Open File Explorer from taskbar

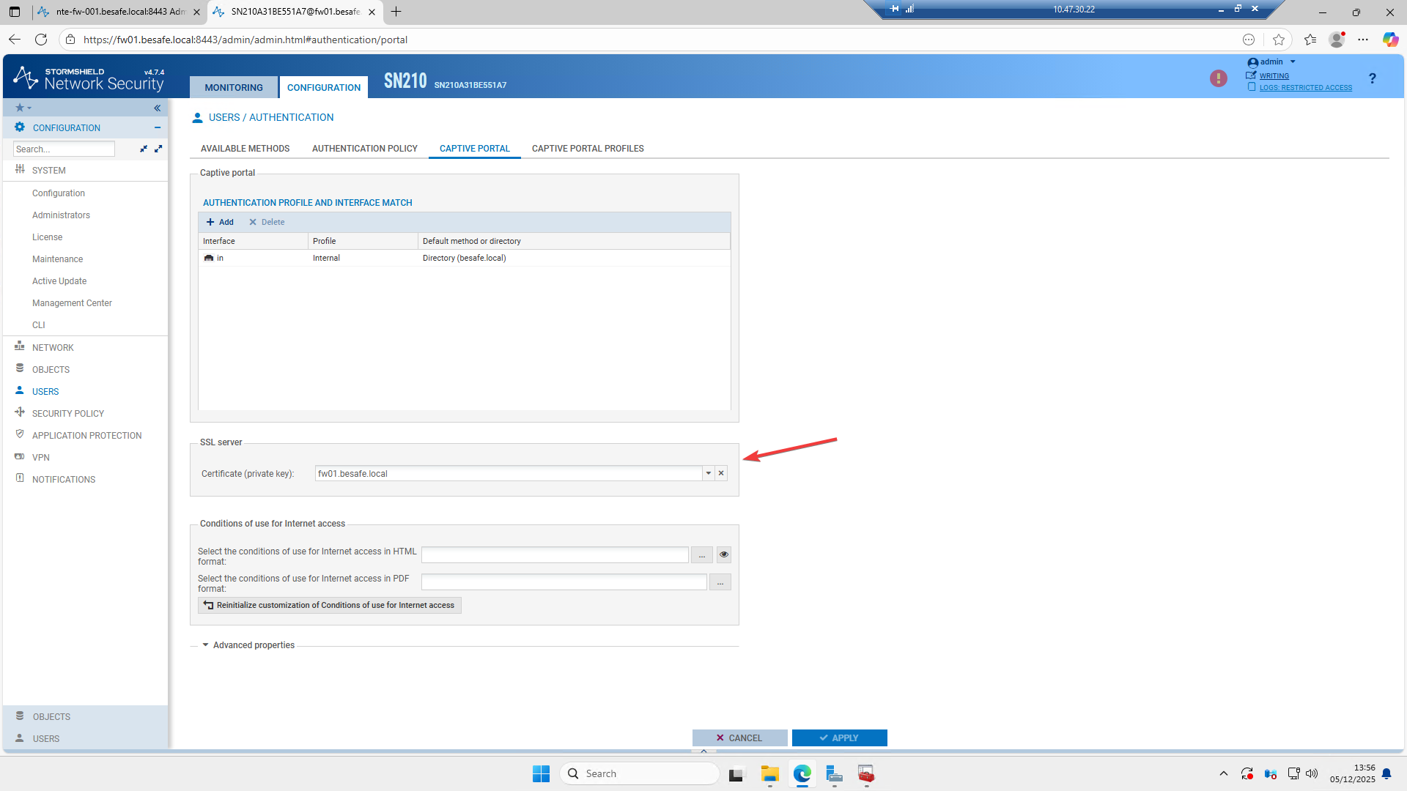point(769,773)
